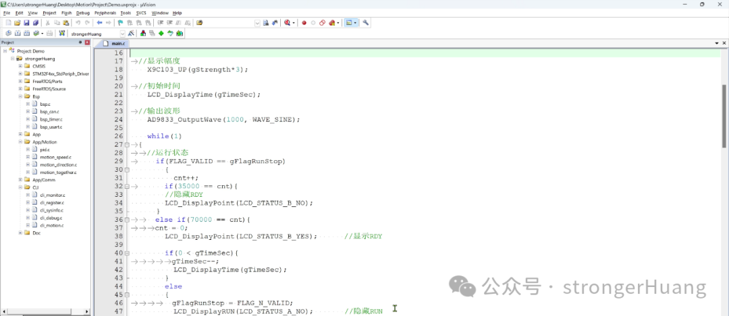Indent selected lines with the indent icon
729x316 pixels.
(161, 22)
